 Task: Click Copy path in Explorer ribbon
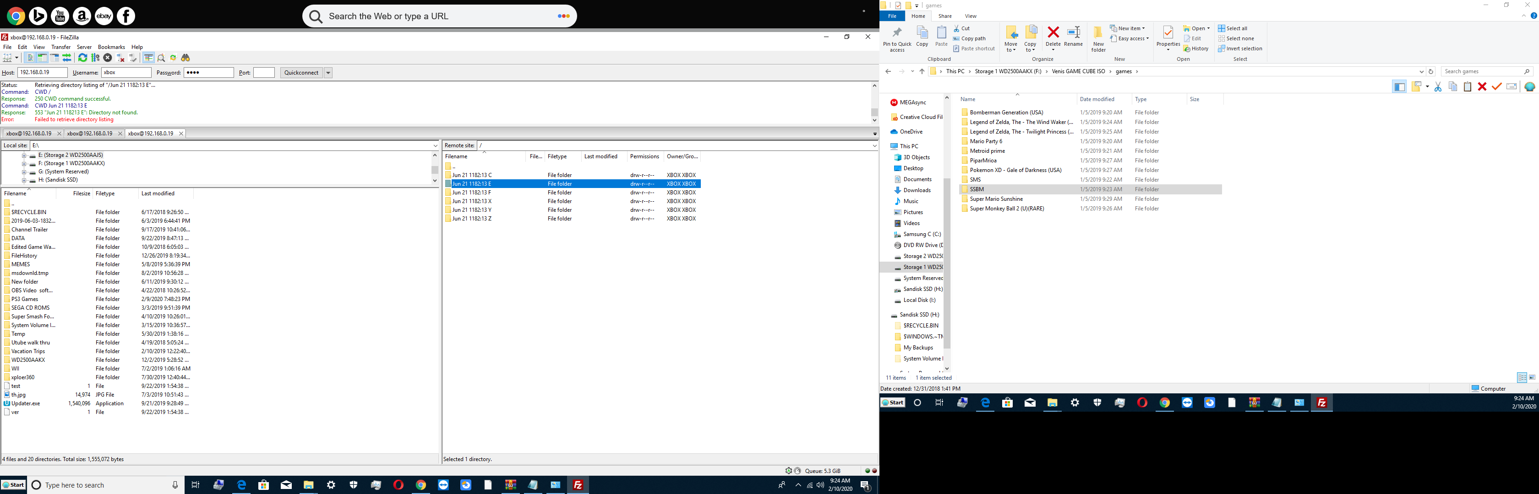point(970,38)
